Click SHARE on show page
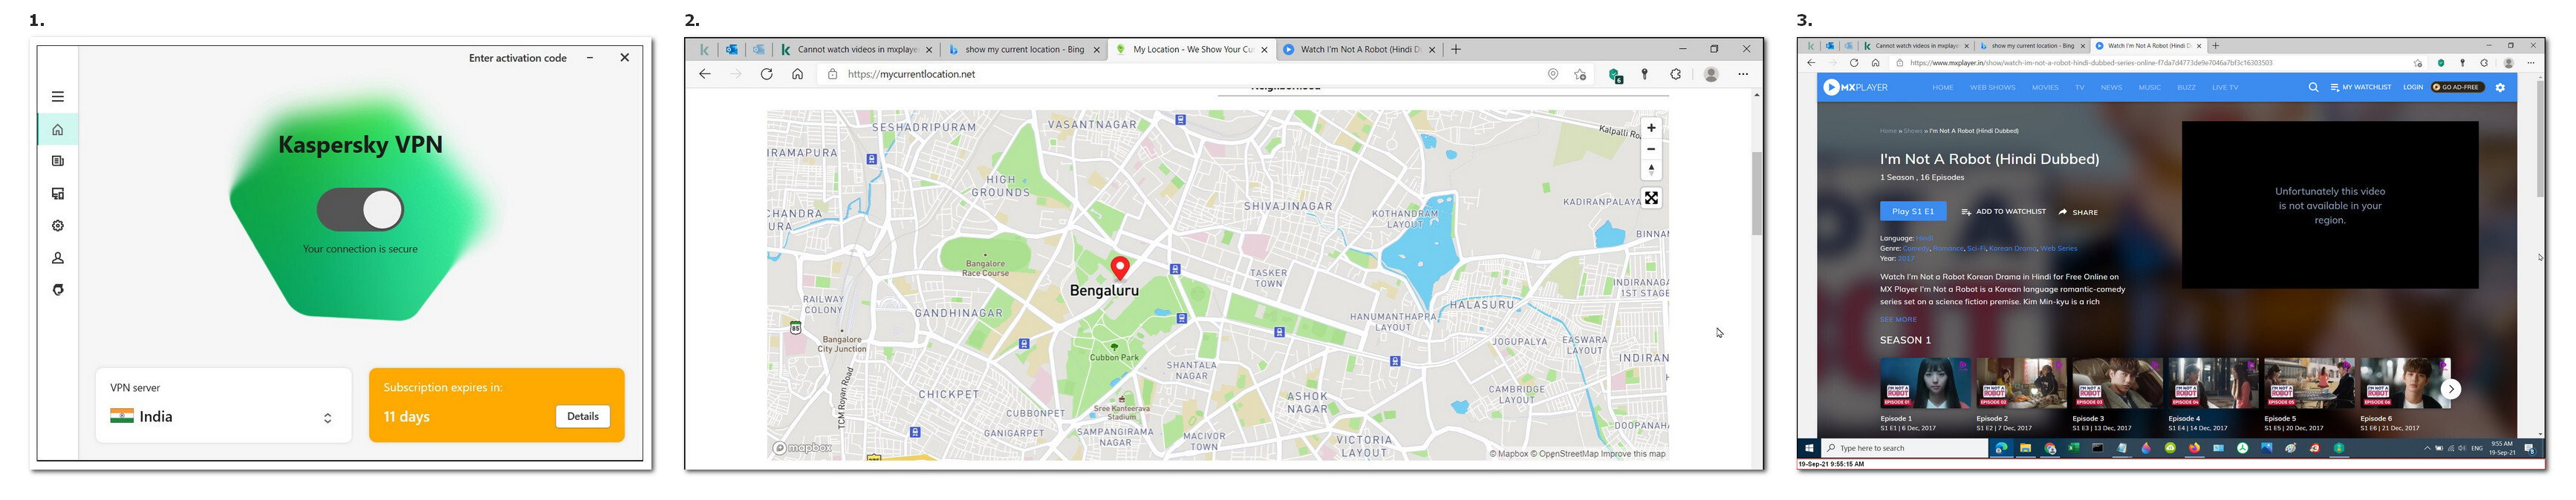 click(x=2078, y=211)
